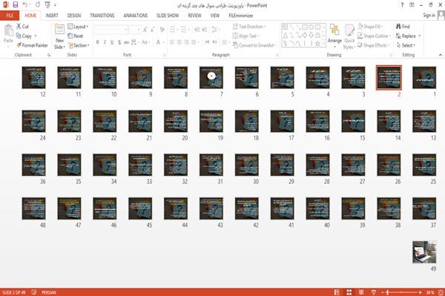Switch to the VIEW tab
Image resolution: width=445 pixels, height=296 pixels.
(215, 16)
